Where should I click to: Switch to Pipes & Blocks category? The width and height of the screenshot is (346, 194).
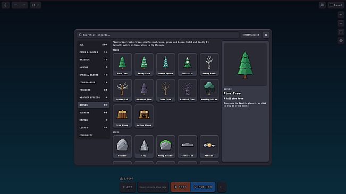[x=94, y=52]
